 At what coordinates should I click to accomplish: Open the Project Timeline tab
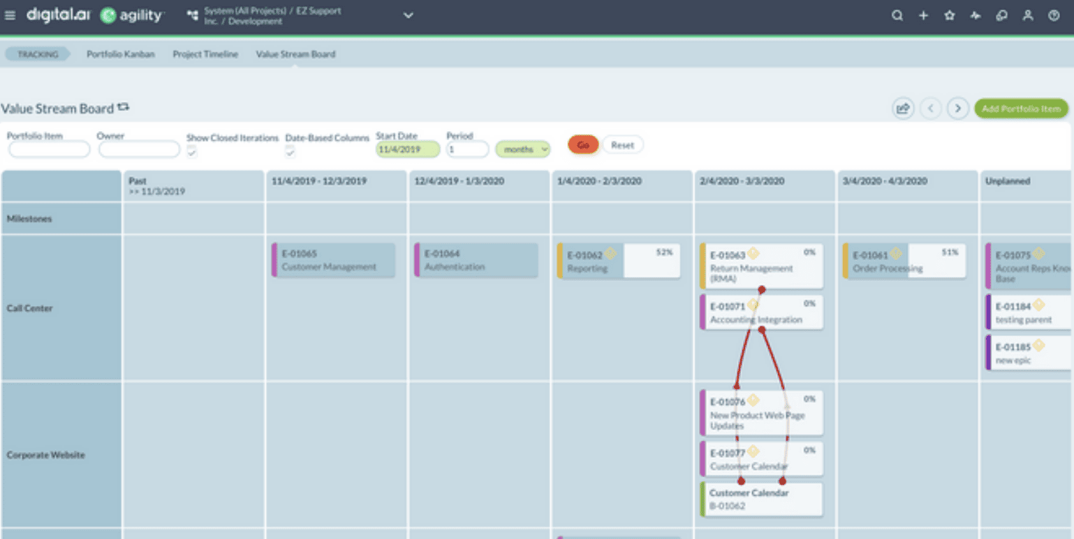point(205,54)
